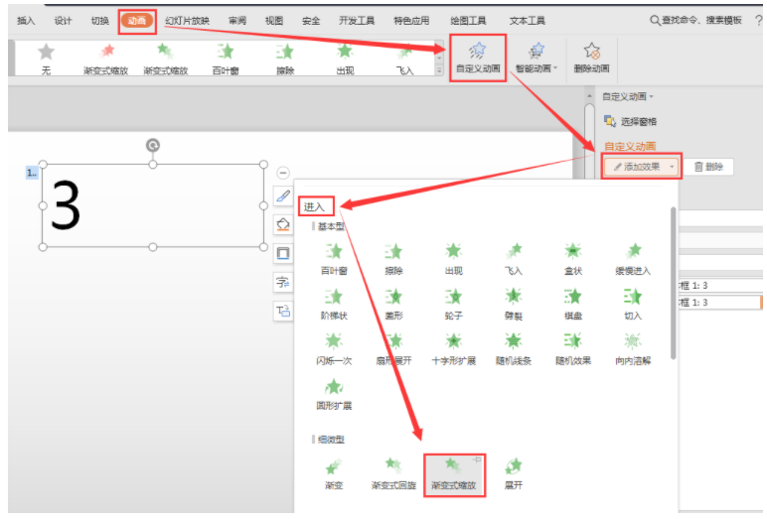767x519 pixels.
Task: Open the 自定义动画 ribbon button
Action: tap(478, 58)
